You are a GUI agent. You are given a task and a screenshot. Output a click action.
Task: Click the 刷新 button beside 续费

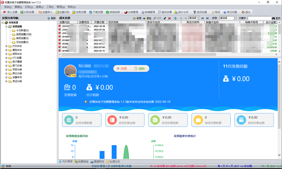140,68
